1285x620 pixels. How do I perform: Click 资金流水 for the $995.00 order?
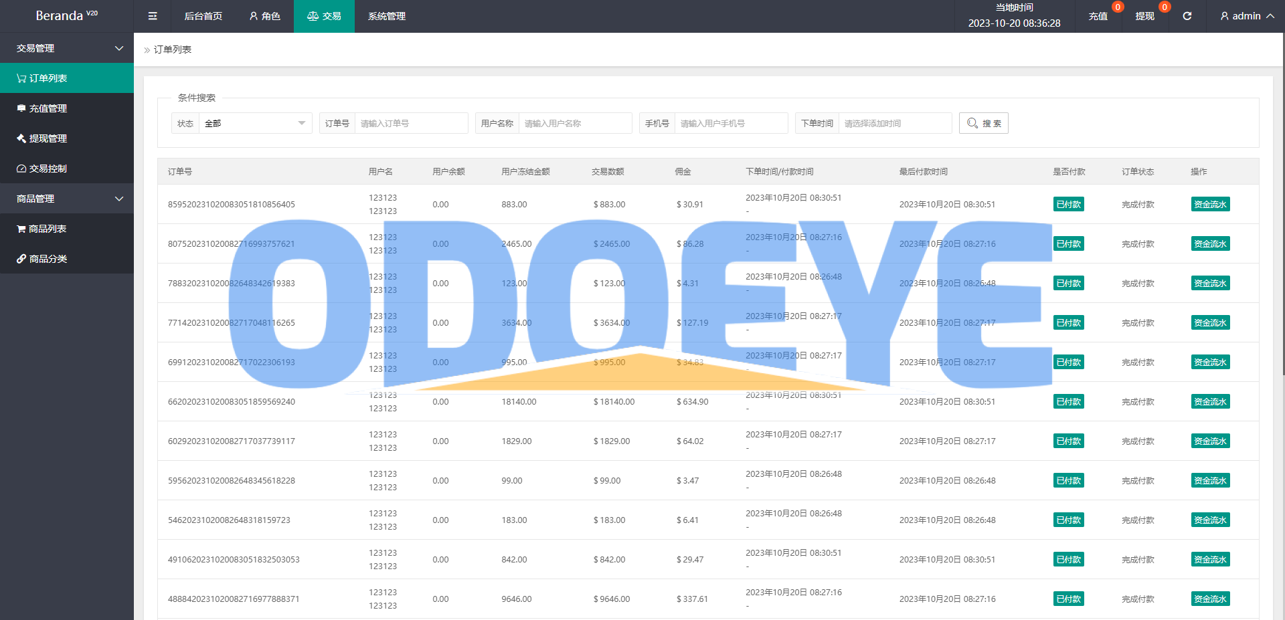(1210, 363)
